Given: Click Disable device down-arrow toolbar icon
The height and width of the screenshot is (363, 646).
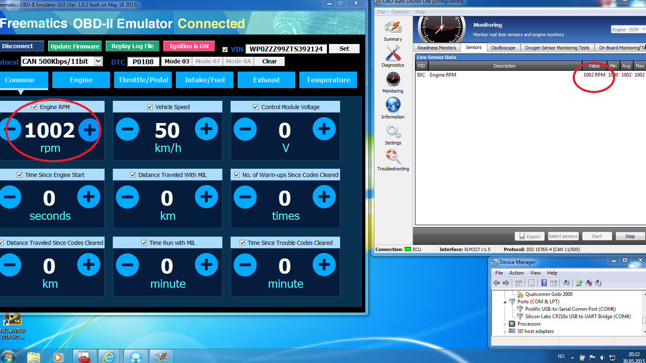Looking at the screenshot, I should (598, 283).
